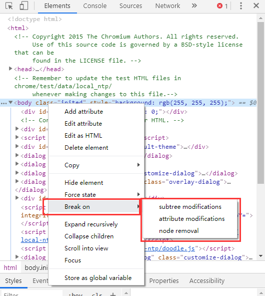Viewport: 265px width, 296px height.
Task: Select the 'Remember to update' comment node
Action: coord(97,86)
